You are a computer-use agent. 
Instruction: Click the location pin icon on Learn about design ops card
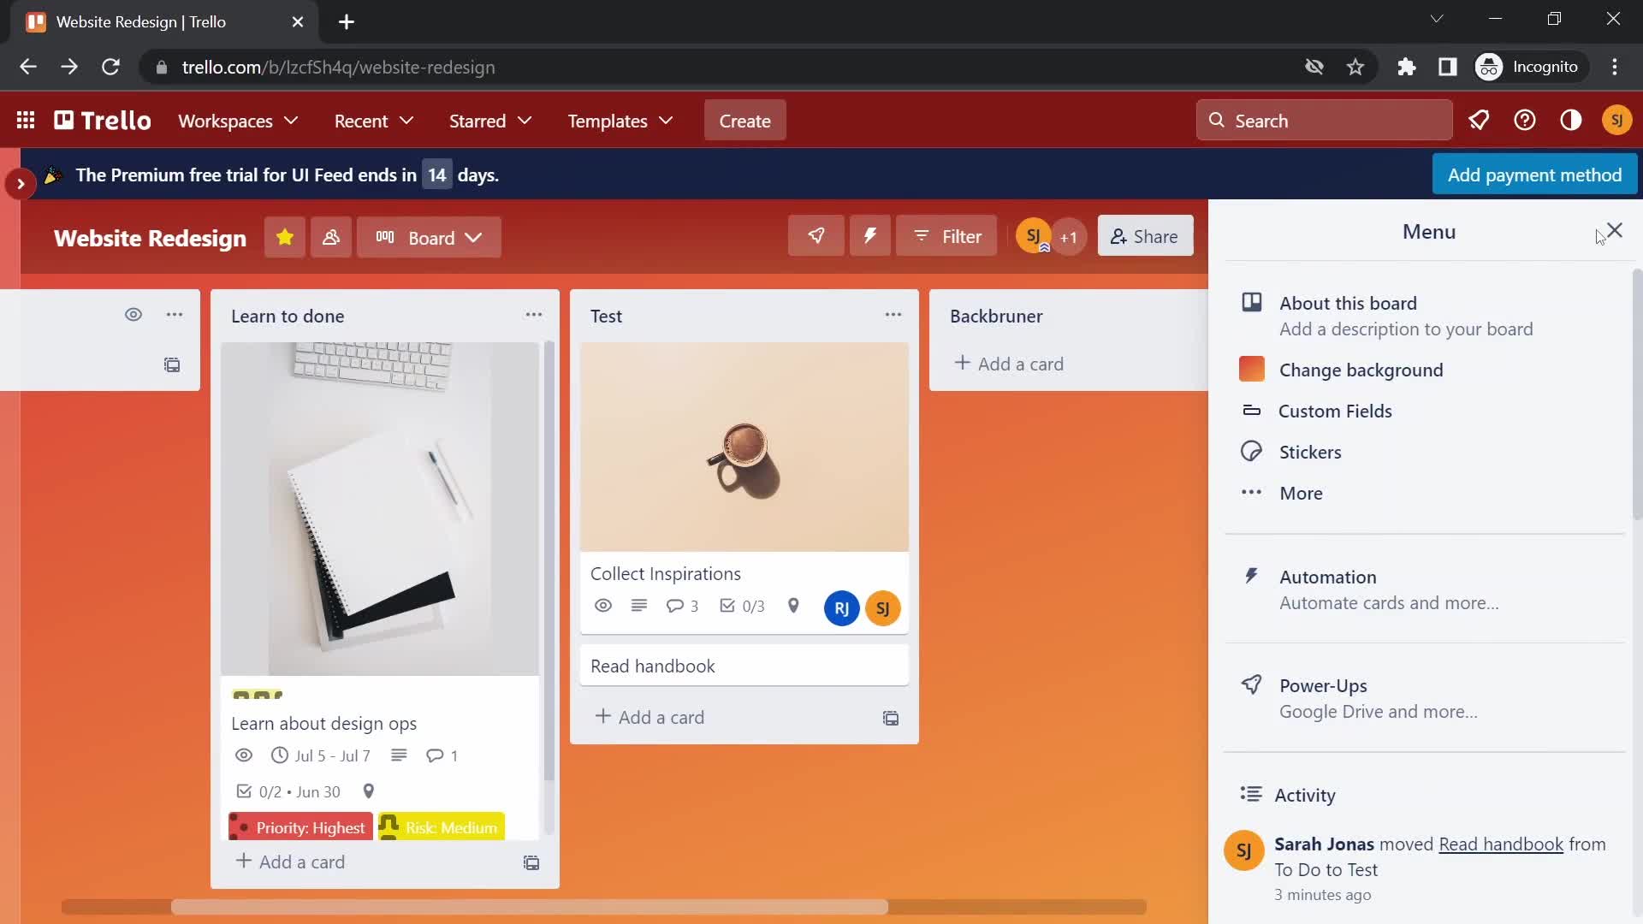369,791
